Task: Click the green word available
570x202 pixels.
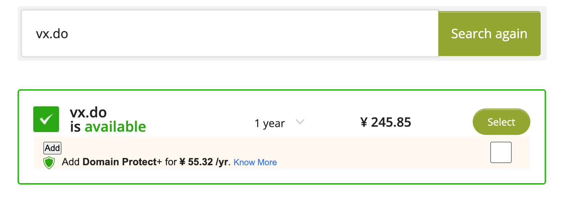Action: tap(115, 127)
